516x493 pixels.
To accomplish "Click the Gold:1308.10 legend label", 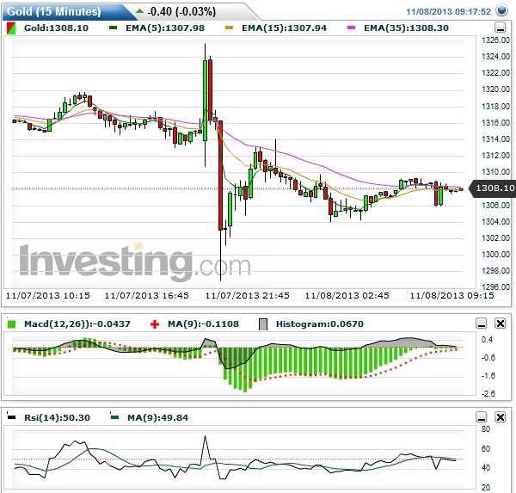I will point(56,28).
